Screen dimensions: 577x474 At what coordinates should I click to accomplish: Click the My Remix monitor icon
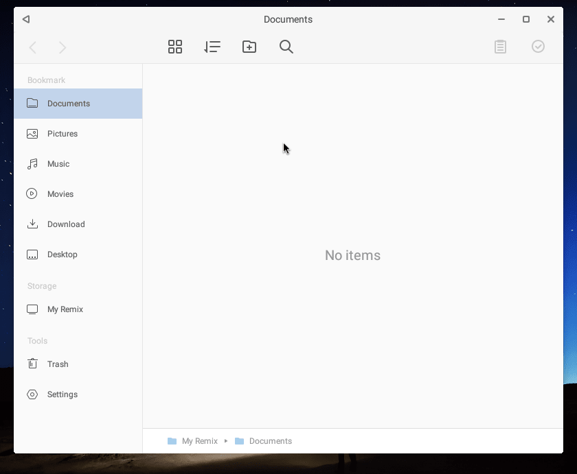tap(32, 309)
